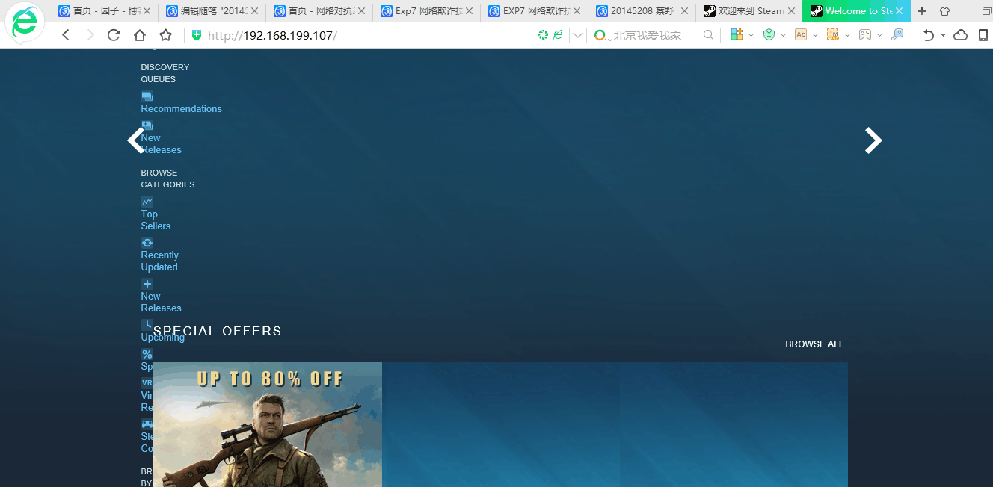Open a new tab with plus button
993x487 pixels.
[922, 11]
